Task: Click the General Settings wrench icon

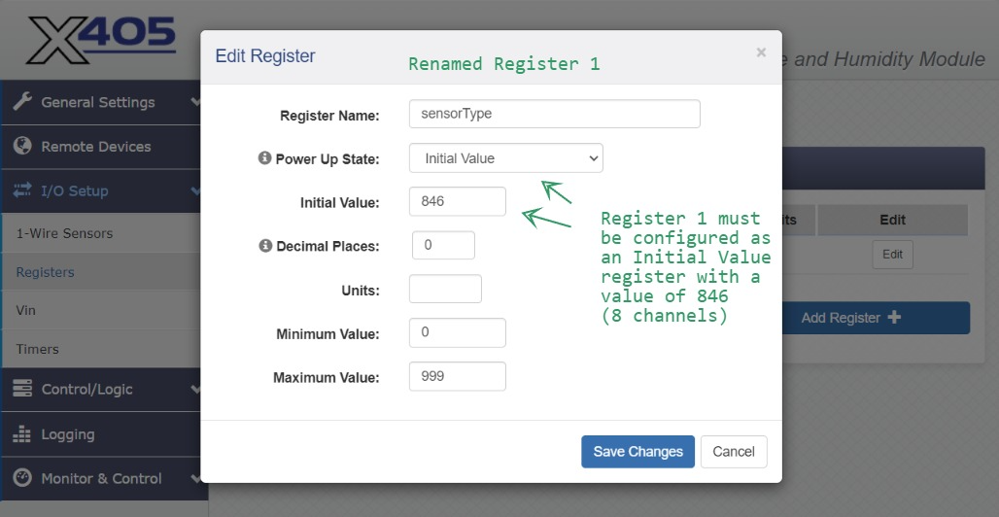Action: coord(22,101)
